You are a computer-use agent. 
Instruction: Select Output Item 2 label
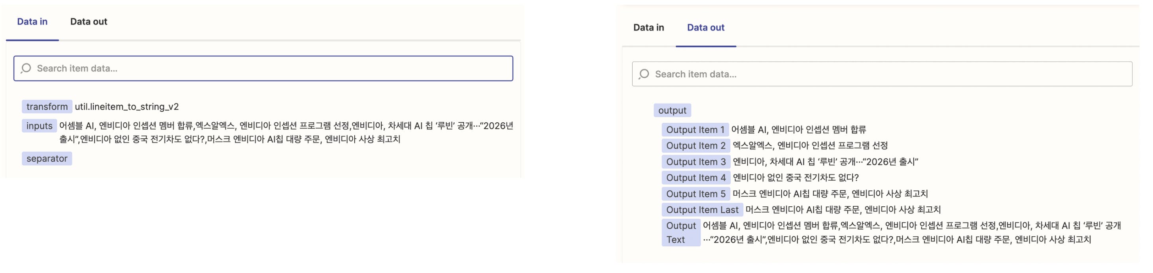click(696, 146)
